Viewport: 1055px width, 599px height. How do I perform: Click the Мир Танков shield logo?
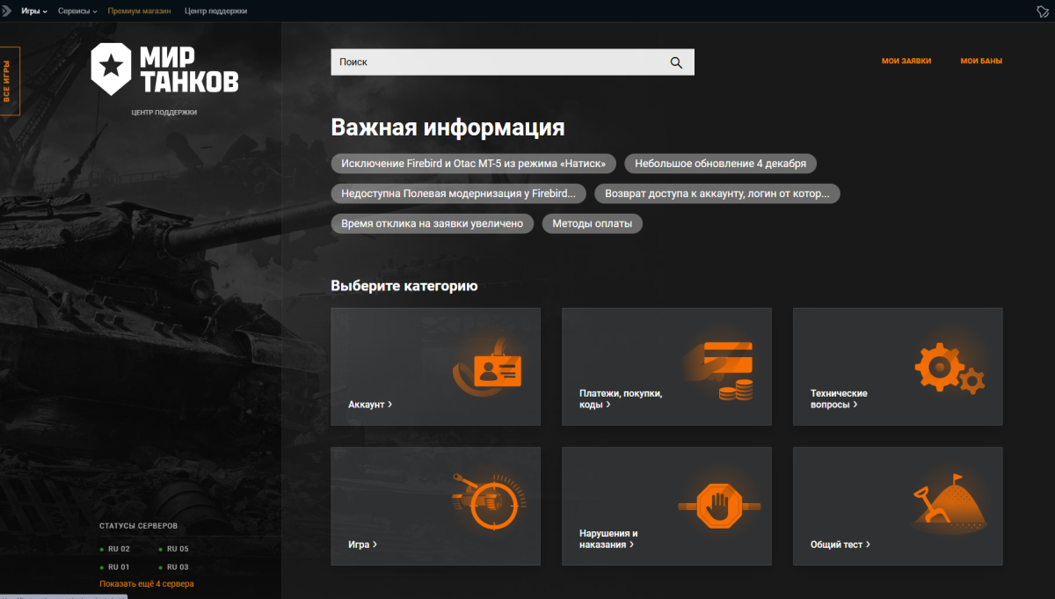(112, 68)
